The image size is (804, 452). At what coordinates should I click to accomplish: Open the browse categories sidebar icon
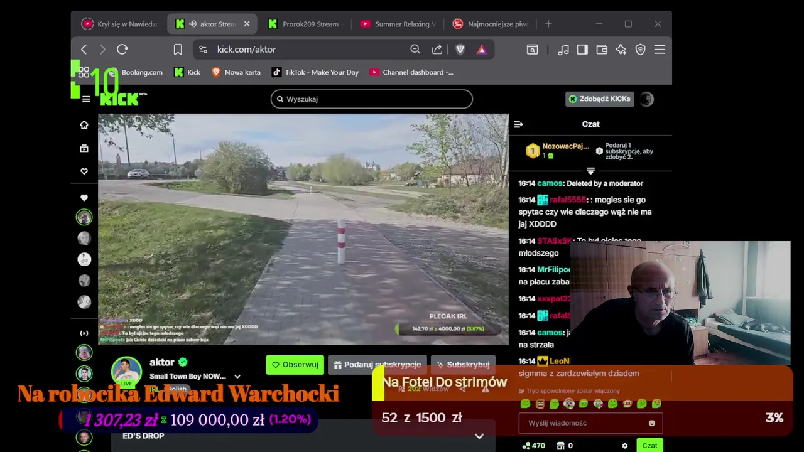(84, 148)
